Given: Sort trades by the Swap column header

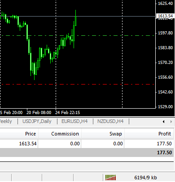Looking at the screenshot, I should coord(116,134).
